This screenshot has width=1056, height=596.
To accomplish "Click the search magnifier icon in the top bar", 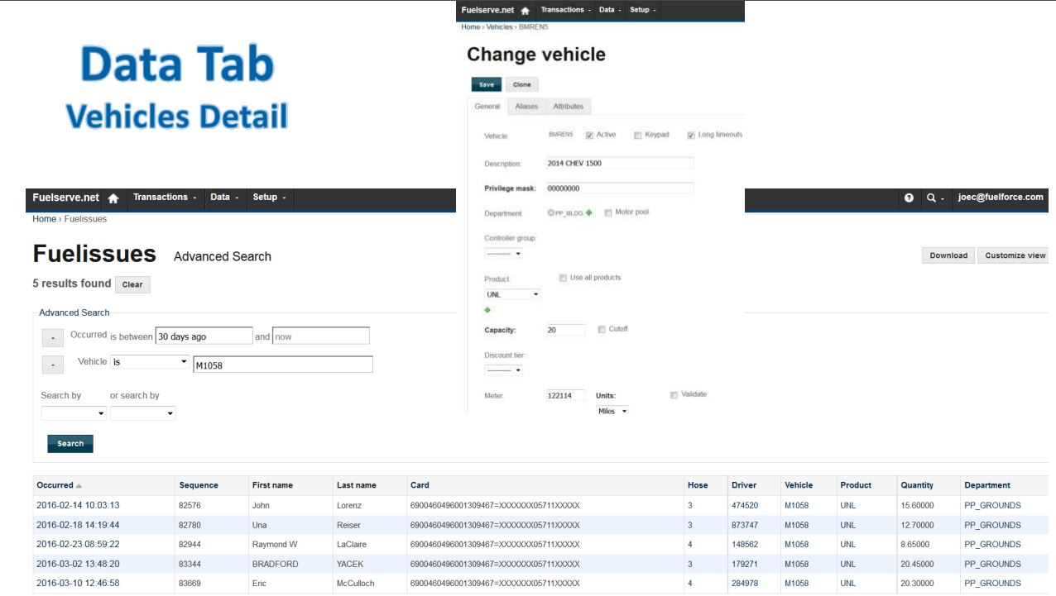I will coord(931,198).
